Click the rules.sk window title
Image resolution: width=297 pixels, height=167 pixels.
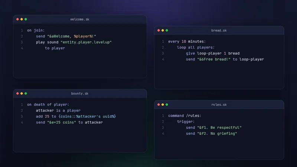click(x=219, y=105)
